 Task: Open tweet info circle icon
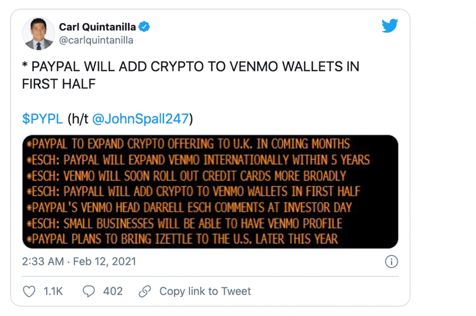[391, 261]
